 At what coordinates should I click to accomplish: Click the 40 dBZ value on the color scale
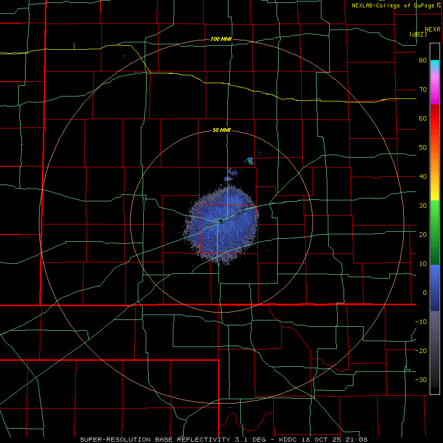pos(423,177)
